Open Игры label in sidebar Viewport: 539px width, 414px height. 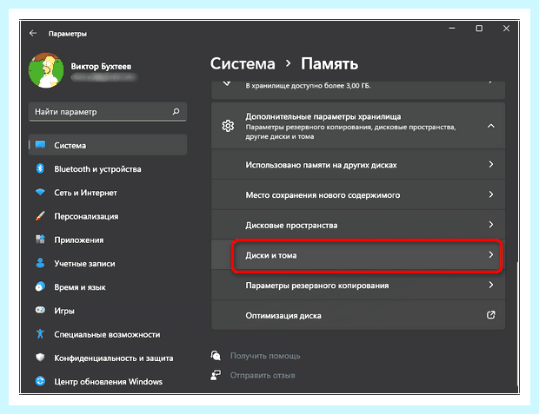tap(64, 311)
